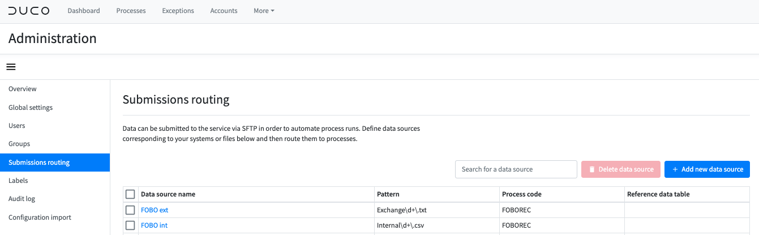Expand the More dropdown menu
Image resolution: width=759 pixels, height=235 pixels.
click(264, 11)
